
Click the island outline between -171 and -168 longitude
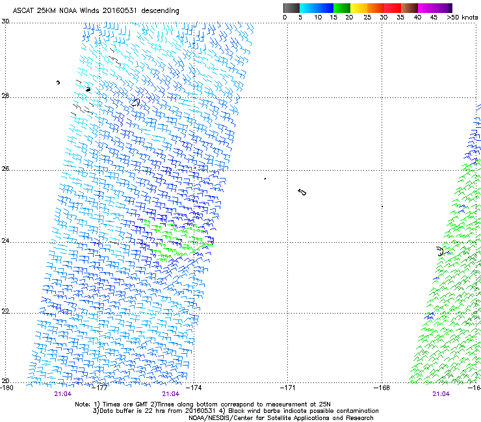[302, 192]
